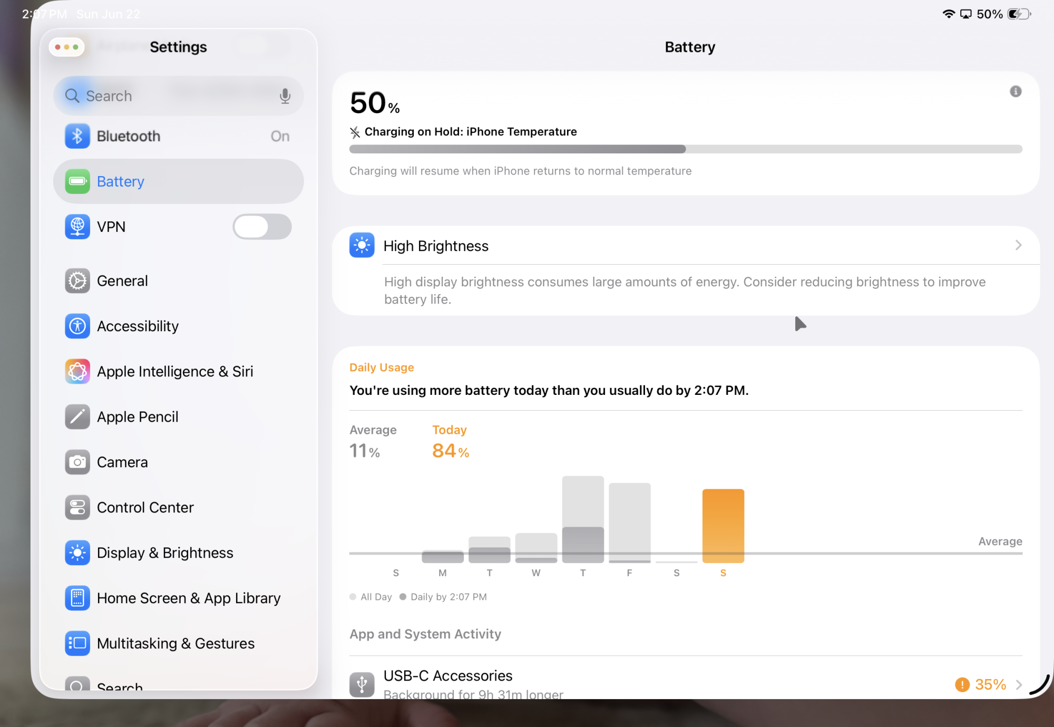Screen dimensions: 1054x727
Task: Click the battery info icon
Action: pos(1016,92)
